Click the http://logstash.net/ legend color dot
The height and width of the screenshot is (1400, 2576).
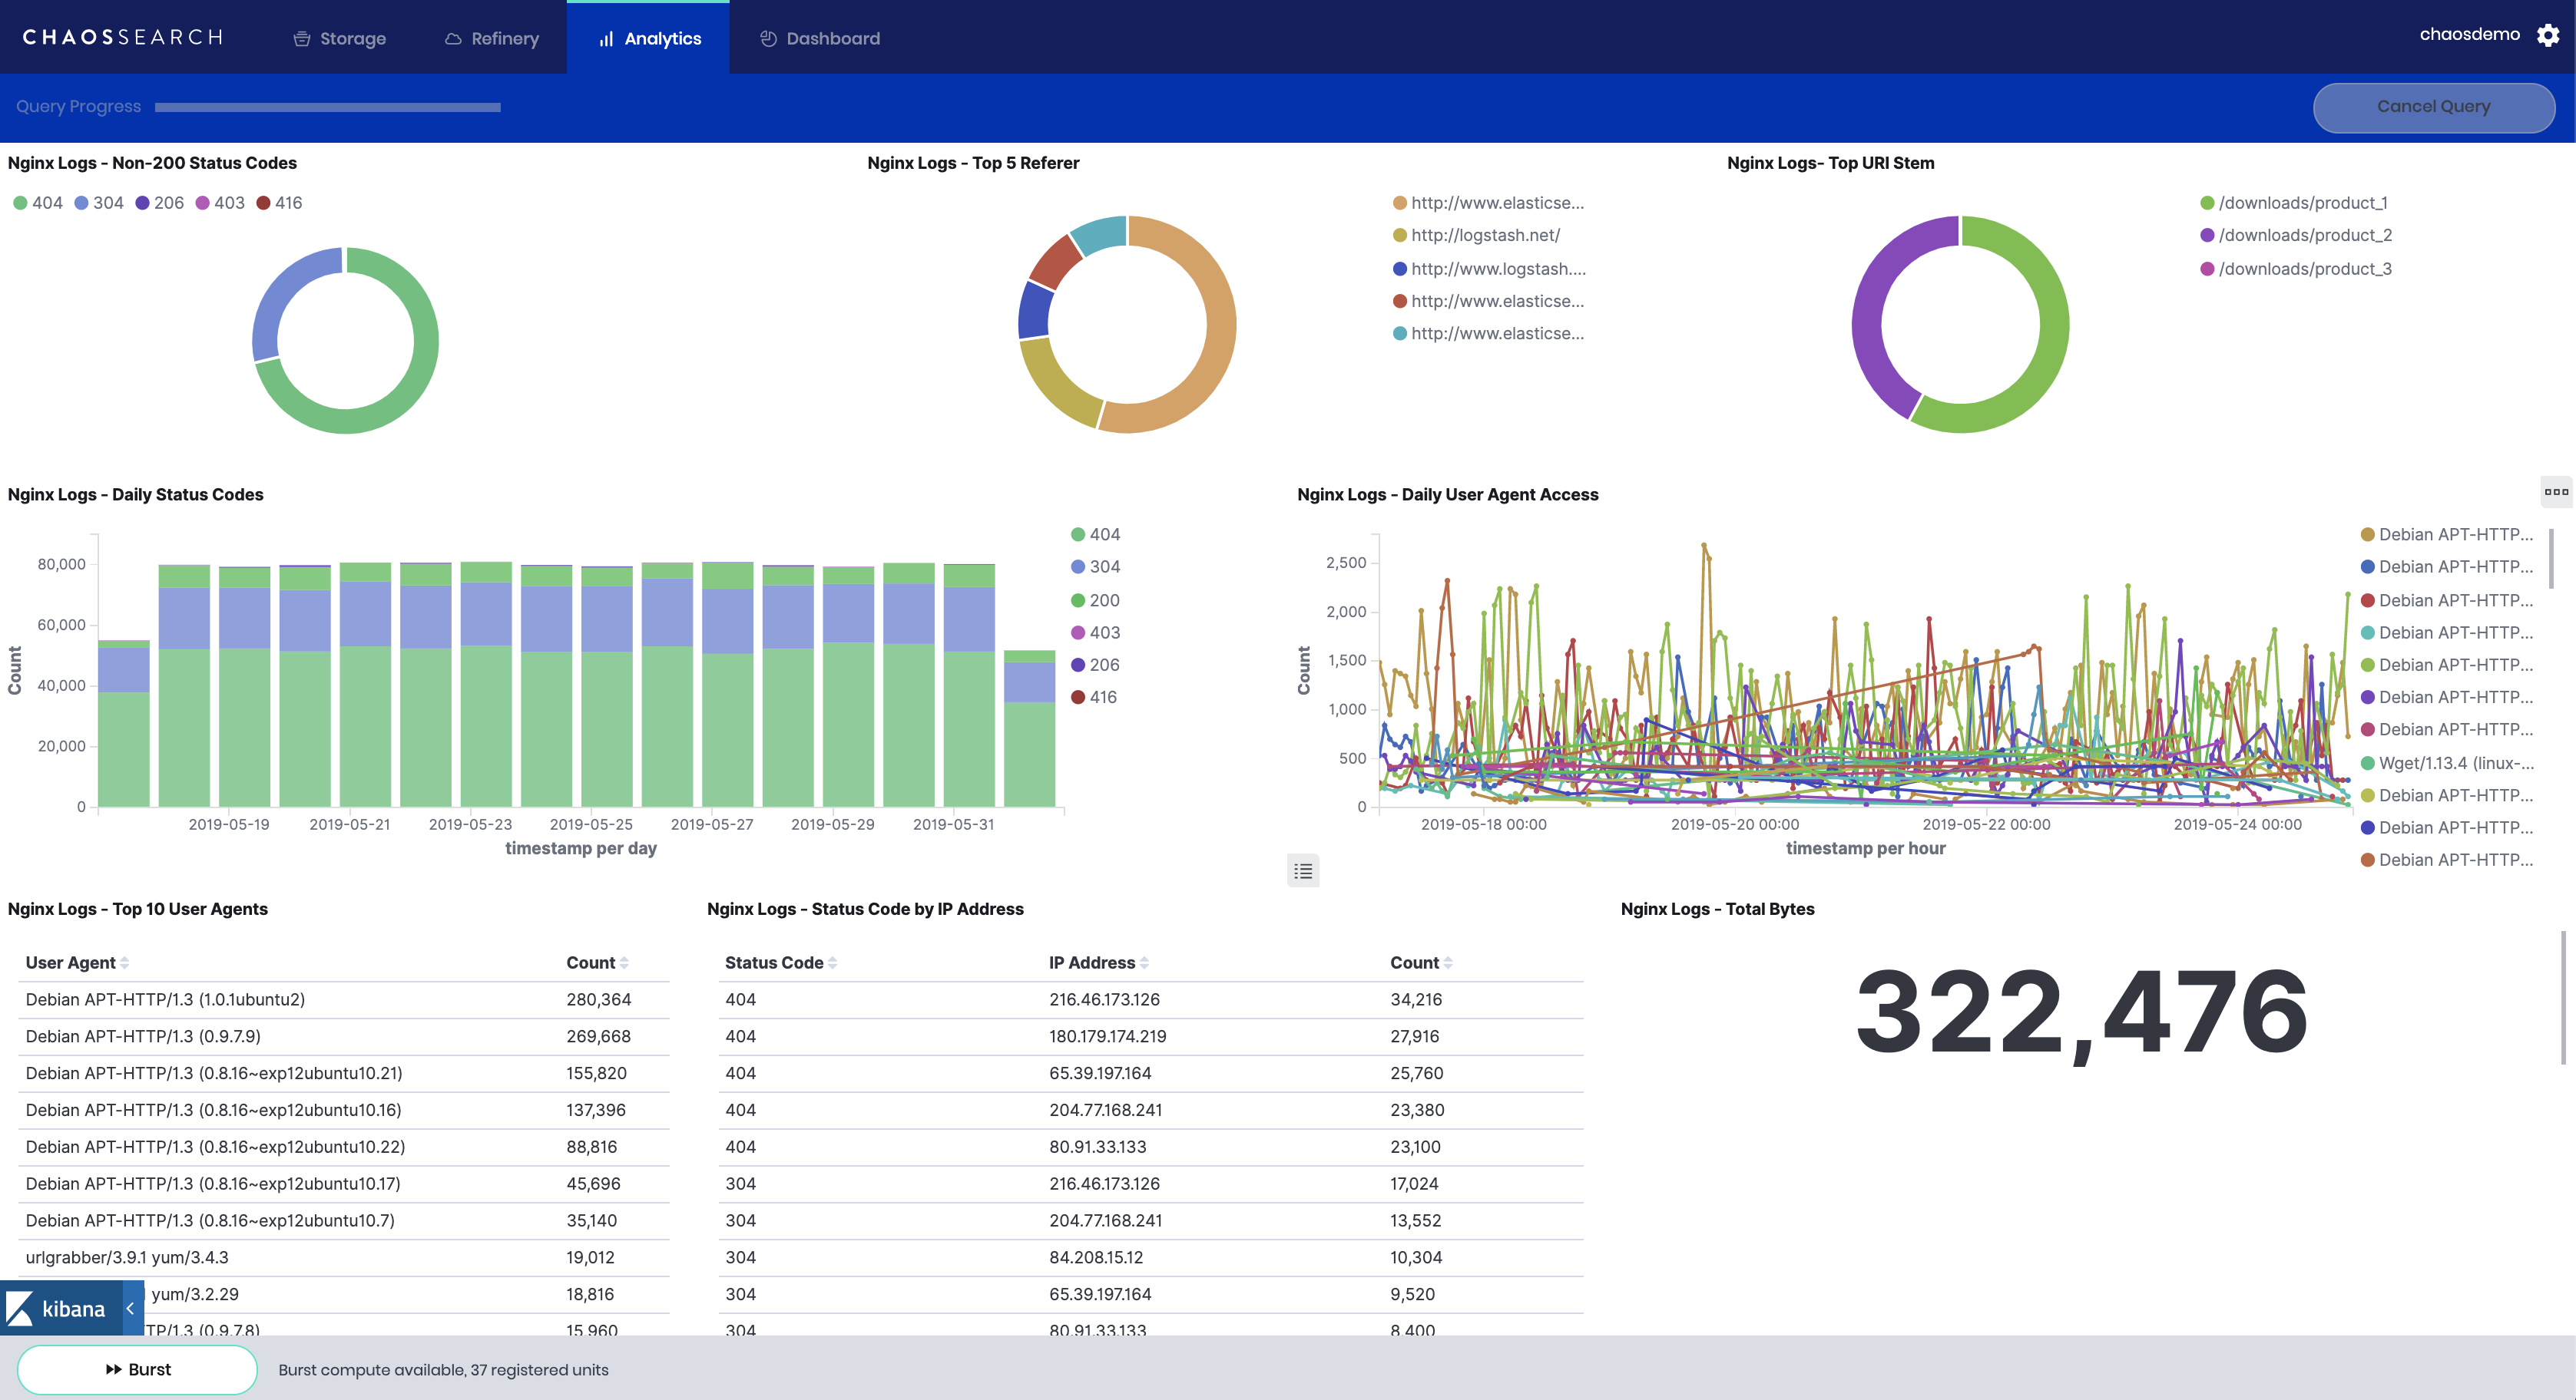coord(1400,236)
